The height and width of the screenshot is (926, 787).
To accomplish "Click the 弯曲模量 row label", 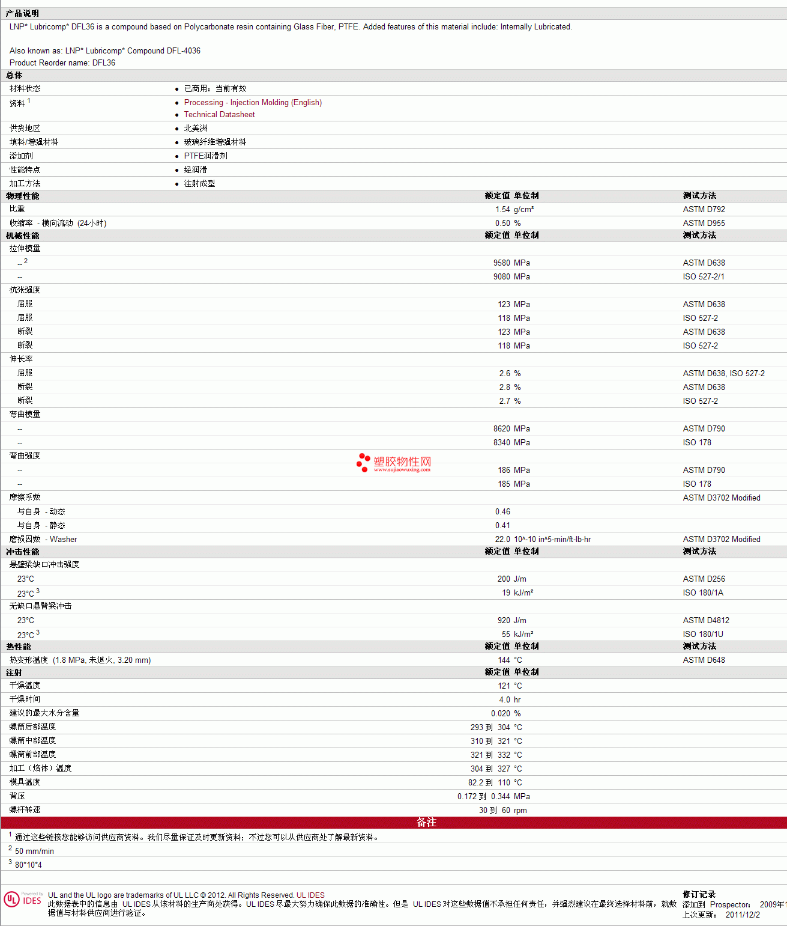I will (25, 415).
